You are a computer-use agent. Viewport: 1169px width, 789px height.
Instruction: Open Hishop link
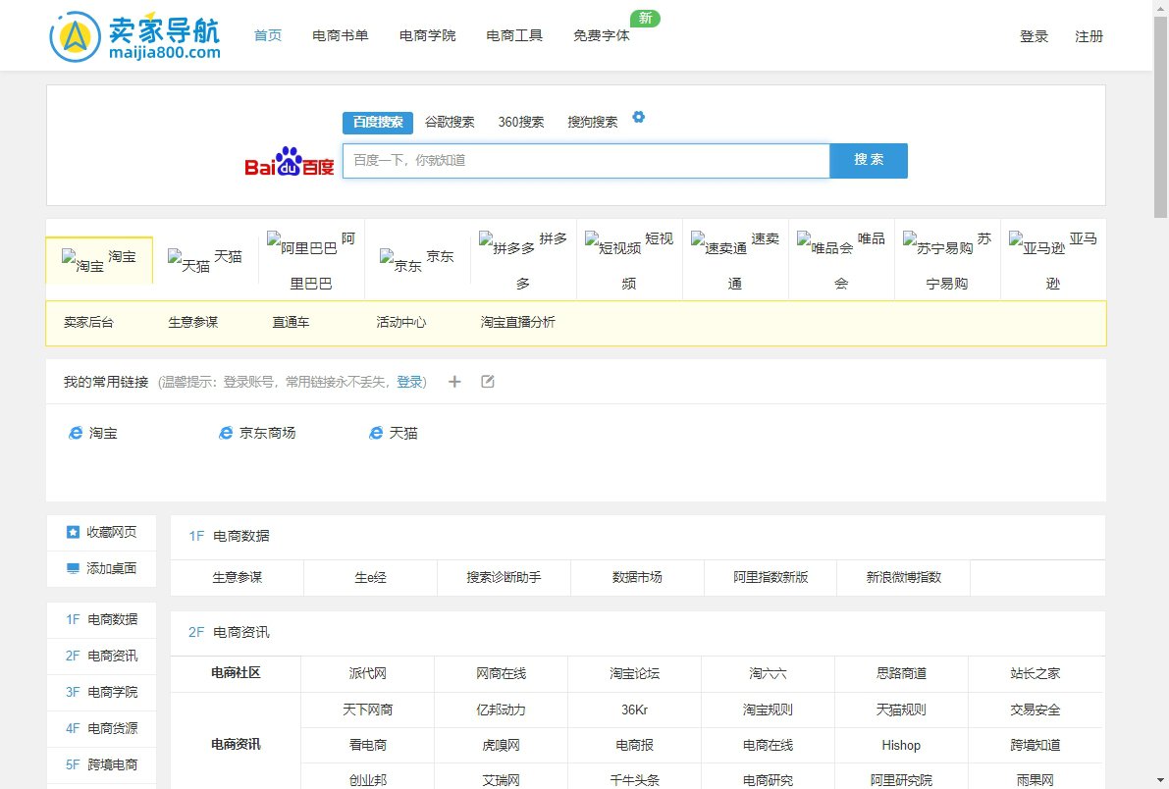(901, 745)
